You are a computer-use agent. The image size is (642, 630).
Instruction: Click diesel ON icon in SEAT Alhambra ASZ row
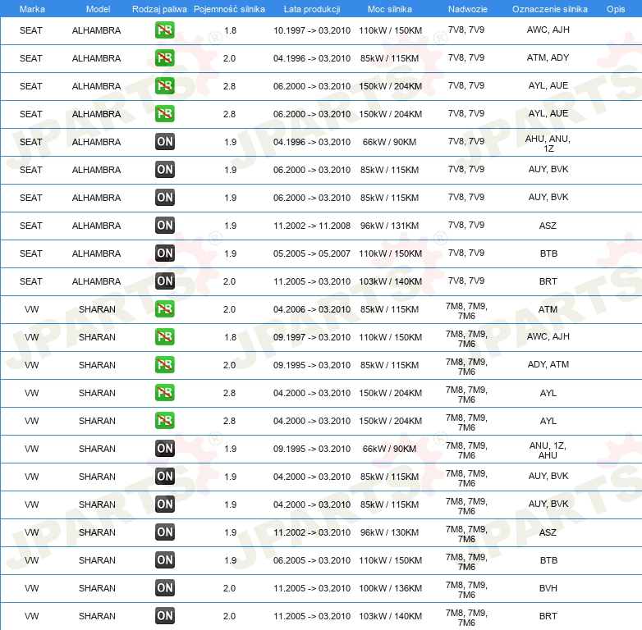click(x=164, y=226)
